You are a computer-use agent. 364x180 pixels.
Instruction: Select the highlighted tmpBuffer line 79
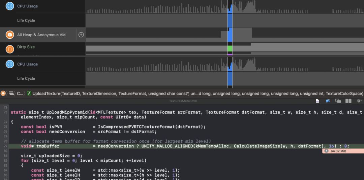(x=186, y=146)
